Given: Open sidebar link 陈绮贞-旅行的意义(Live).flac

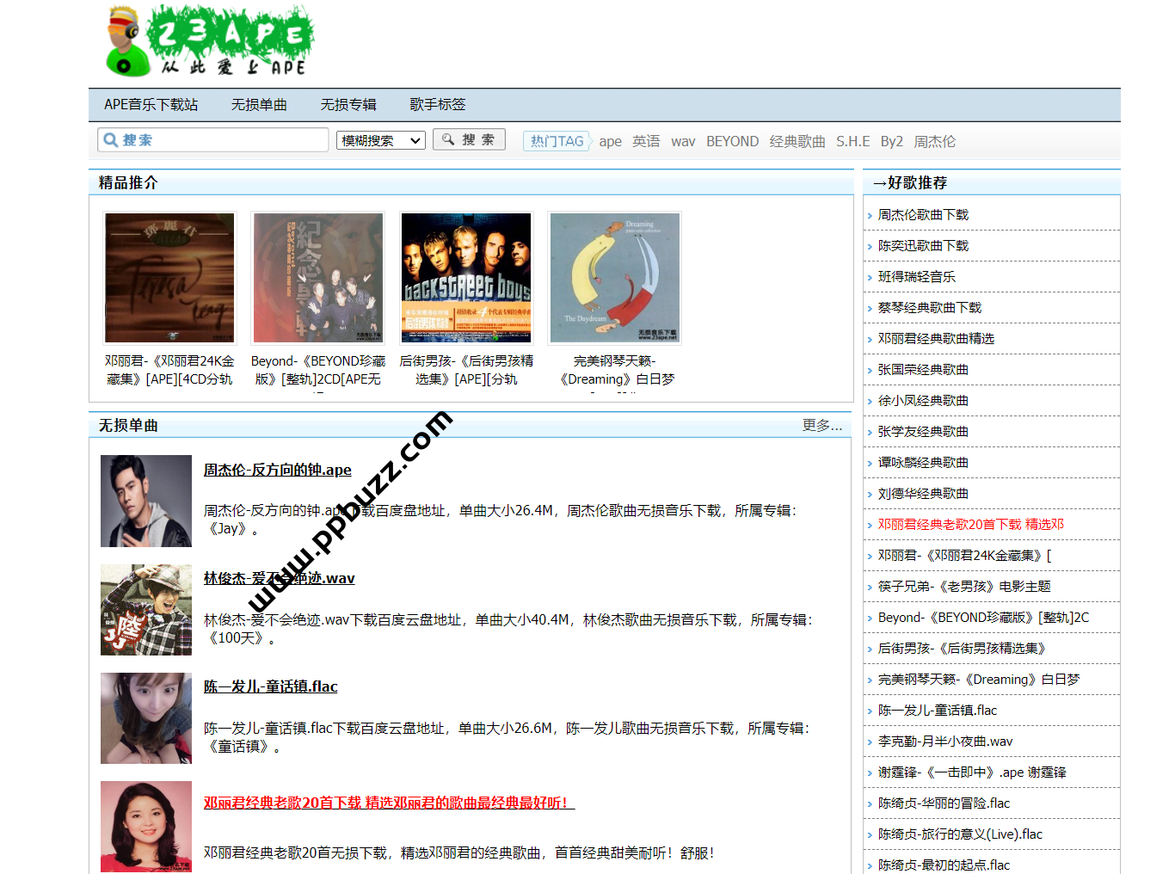Looking at the screenshot, I should click(x=960, y=834).
